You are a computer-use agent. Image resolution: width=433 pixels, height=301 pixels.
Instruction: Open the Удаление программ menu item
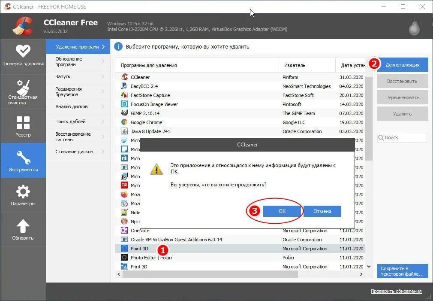click(x=78, y=47)
